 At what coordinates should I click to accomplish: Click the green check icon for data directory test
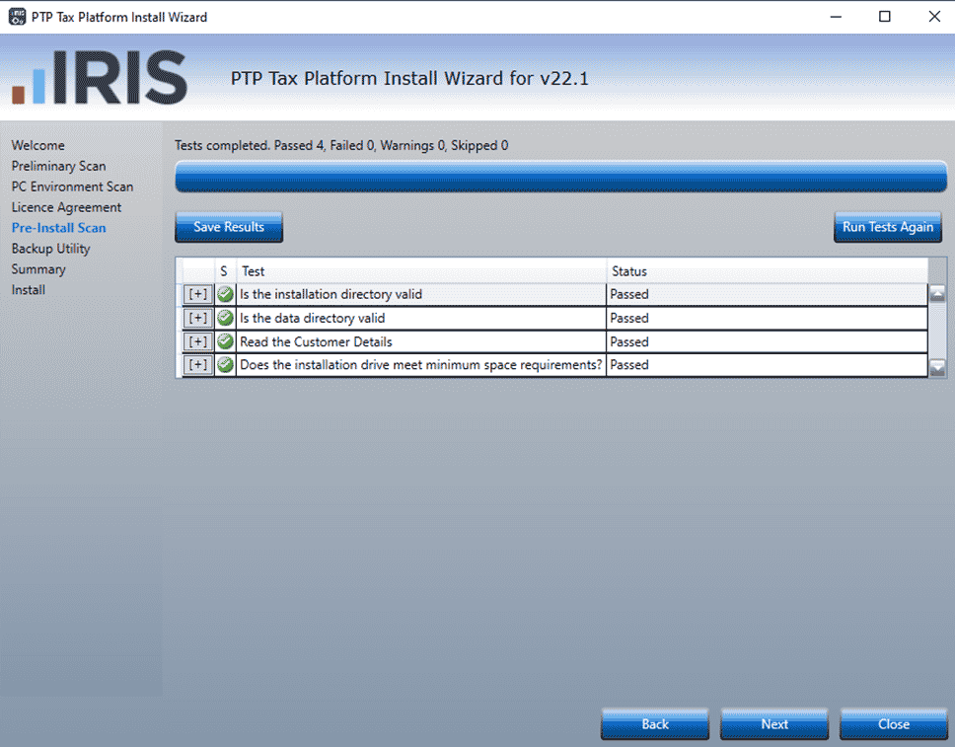(x=225, y=318)
